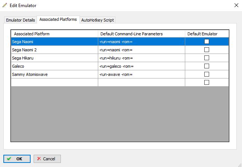This screenshot has height=167, width=242.
Task: Tick the Default Emulator box for Sega Naomi 2
Action: point(207,50)
